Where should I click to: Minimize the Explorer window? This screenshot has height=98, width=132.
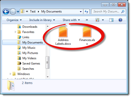coord(105,5)
